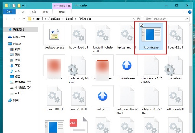Screen dimensions: 195x133
Task: Navigate to Local in the breadcrumb
Action: 70,19
